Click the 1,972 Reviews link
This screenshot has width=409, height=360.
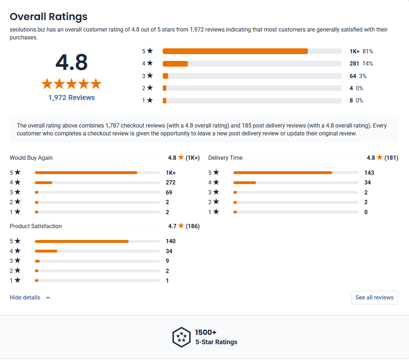[71, 97]
